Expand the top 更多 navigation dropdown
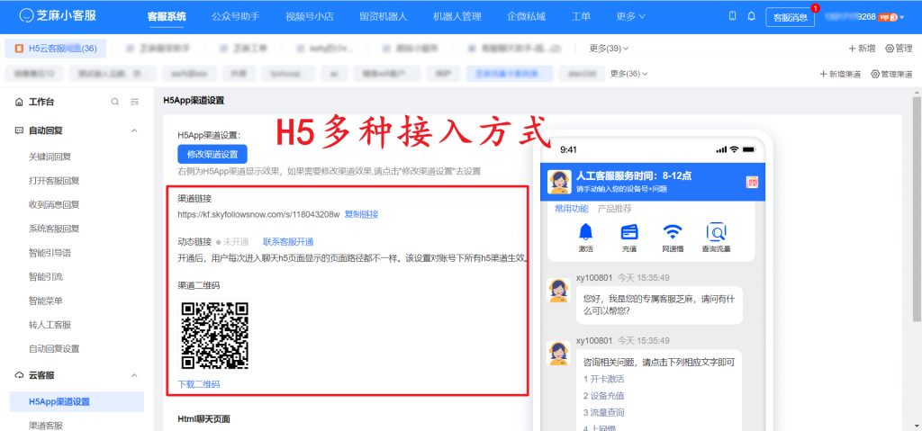This screenshot has width=922, height=431. (x=630, y=16)
